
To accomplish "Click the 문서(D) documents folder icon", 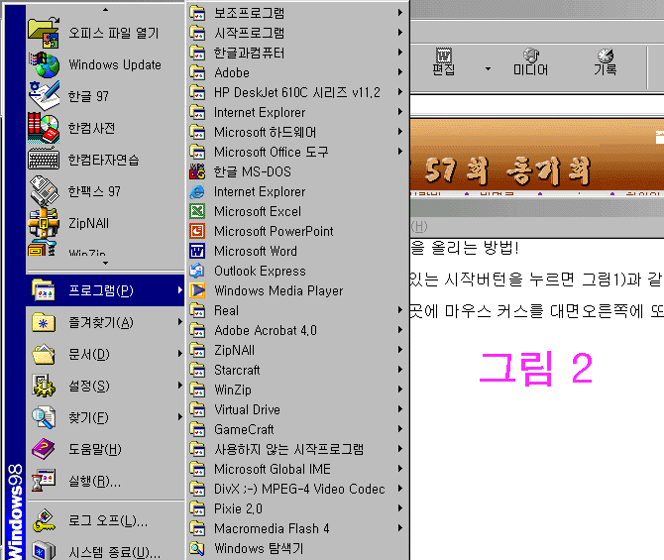I will point(44,354).
